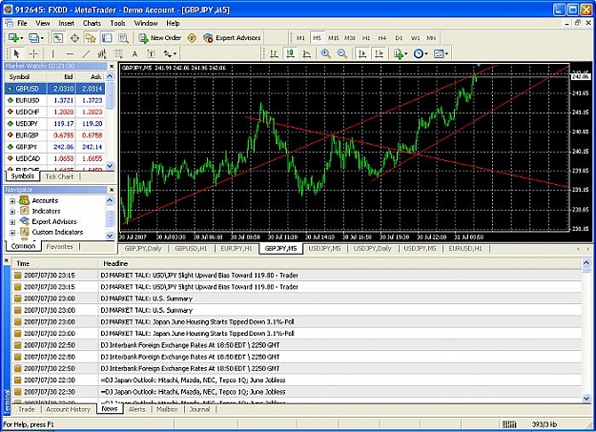Viewport: 596px width, 432px height.
Task: Click the Market Watch scroll down arrow
Action: tap(110, 165)
